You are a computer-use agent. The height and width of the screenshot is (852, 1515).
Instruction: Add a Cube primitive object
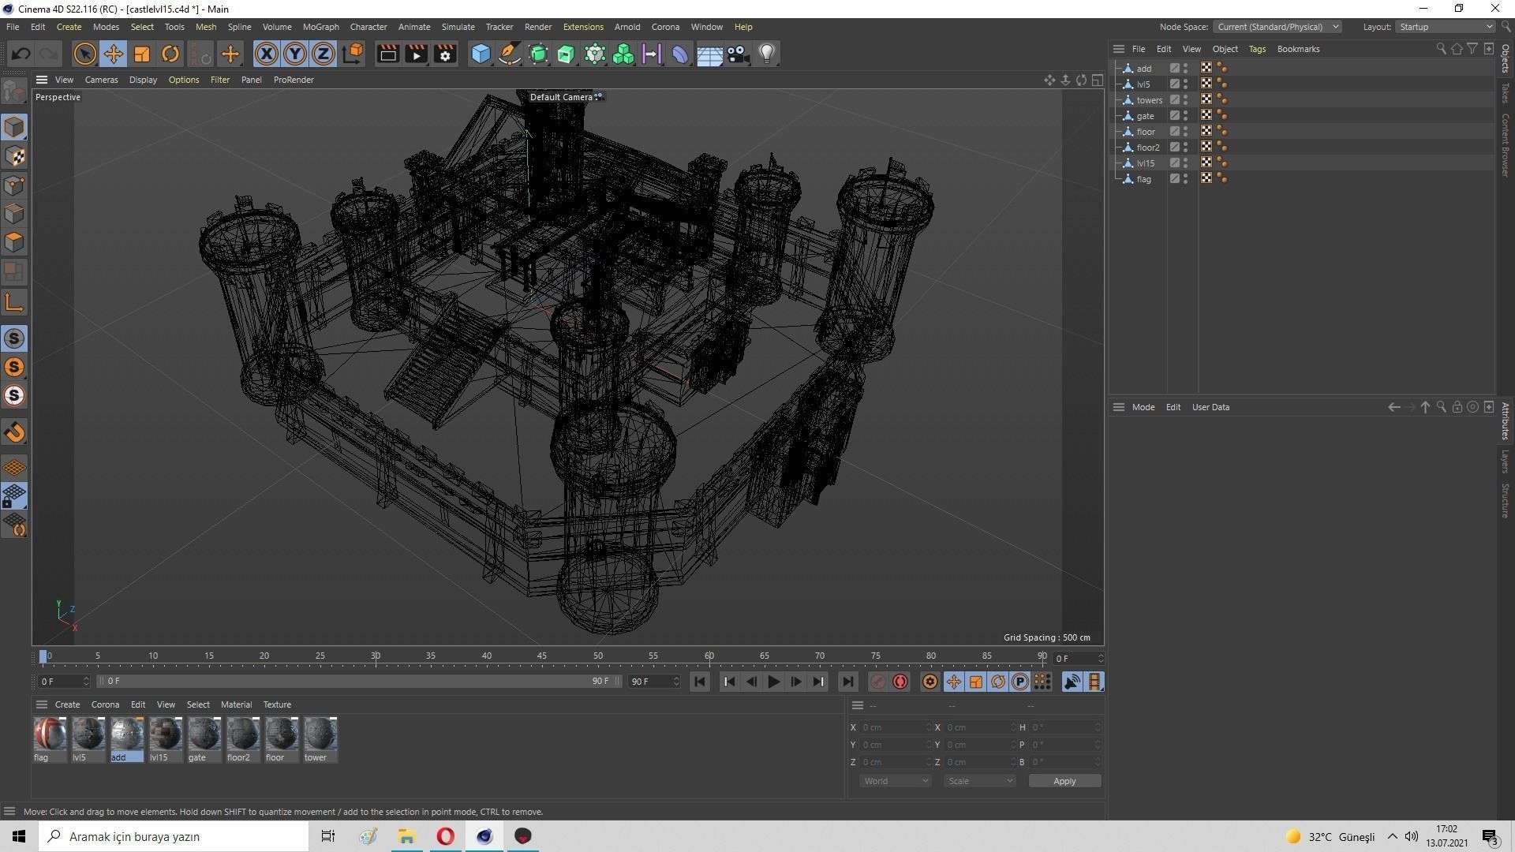[481, 54]
